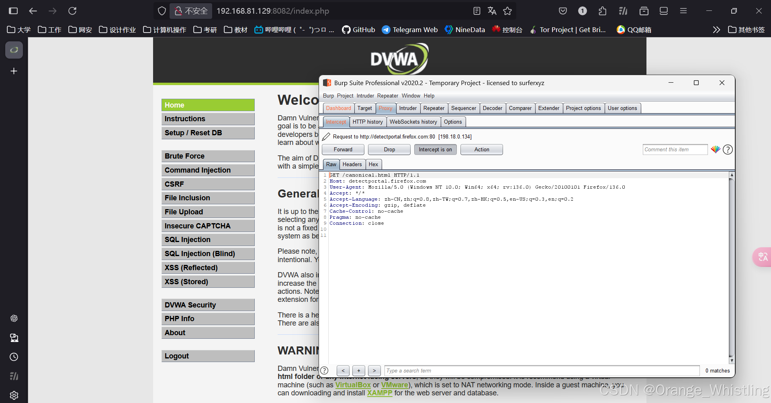771x403 pixels.
Task: Open DVWA SQL Injection page
Action: click(208, 240)
